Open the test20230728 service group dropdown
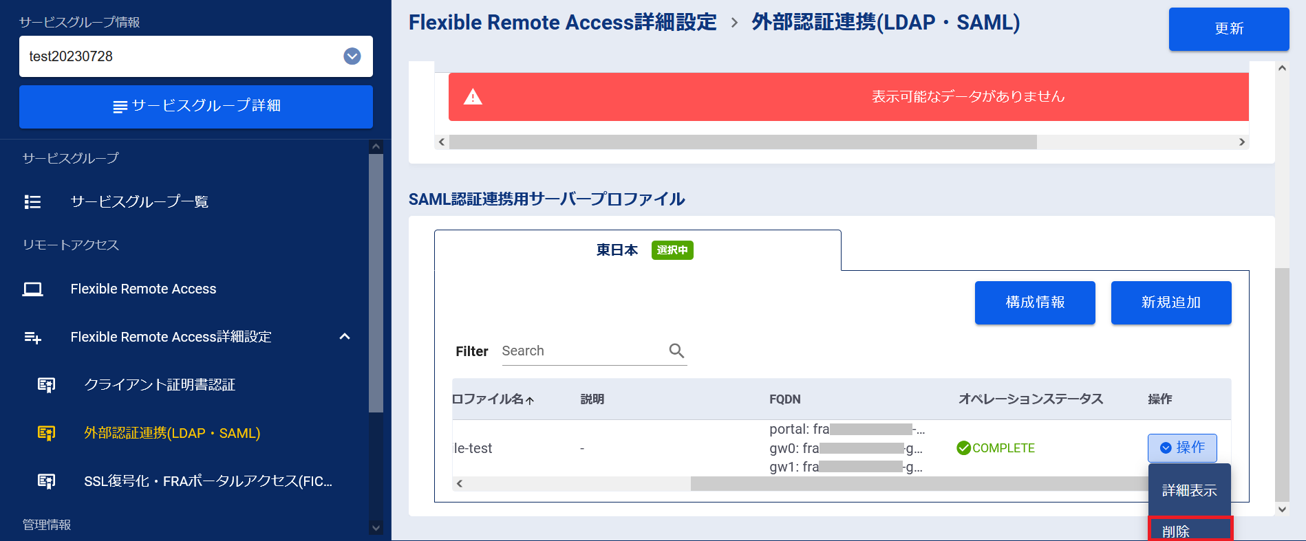This screenshot has height=541, width=1306. click(x=352, y=56)
